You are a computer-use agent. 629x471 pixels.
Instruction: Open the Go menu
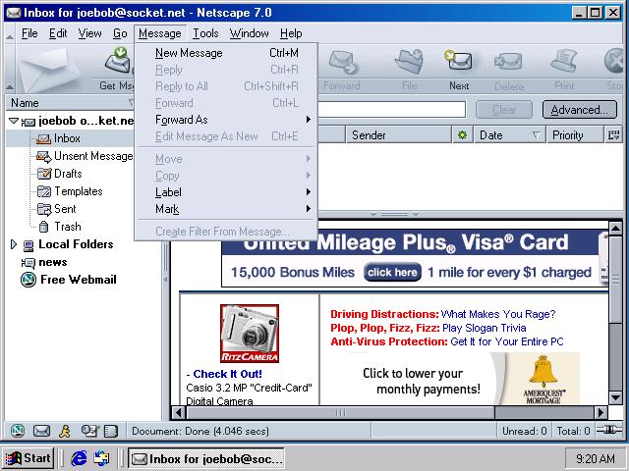point(120,33)
